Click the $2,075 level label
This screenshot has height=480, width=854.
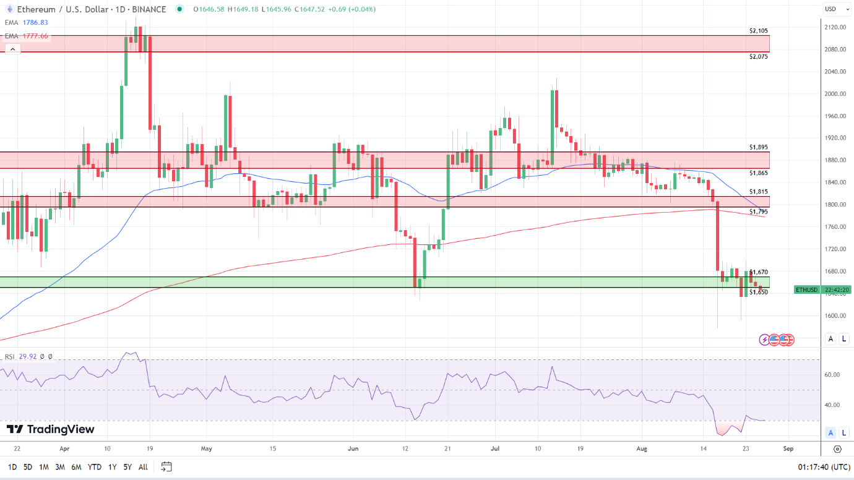[759, 56]
